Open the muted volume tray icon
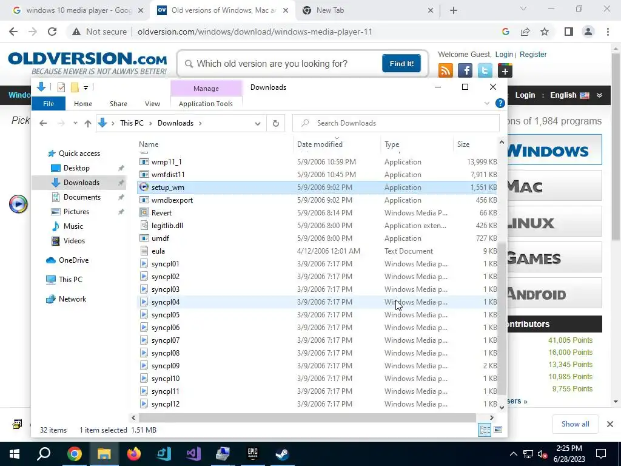This screenshot has height=466, width=621. pyautogui.click(x=543, y=454)
